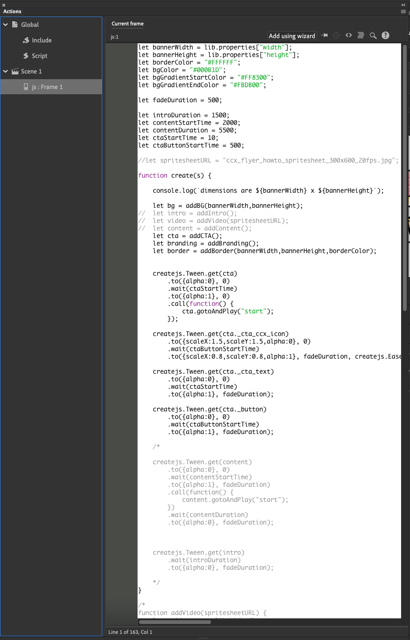Click the Add using wizard button
Screen dimensions: 410x640
[292, 35]
